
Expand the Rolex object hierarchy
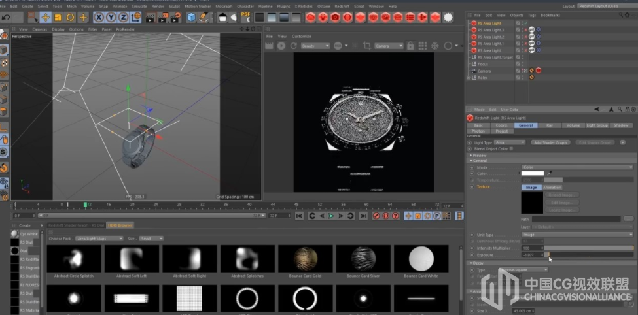point(469,78)
